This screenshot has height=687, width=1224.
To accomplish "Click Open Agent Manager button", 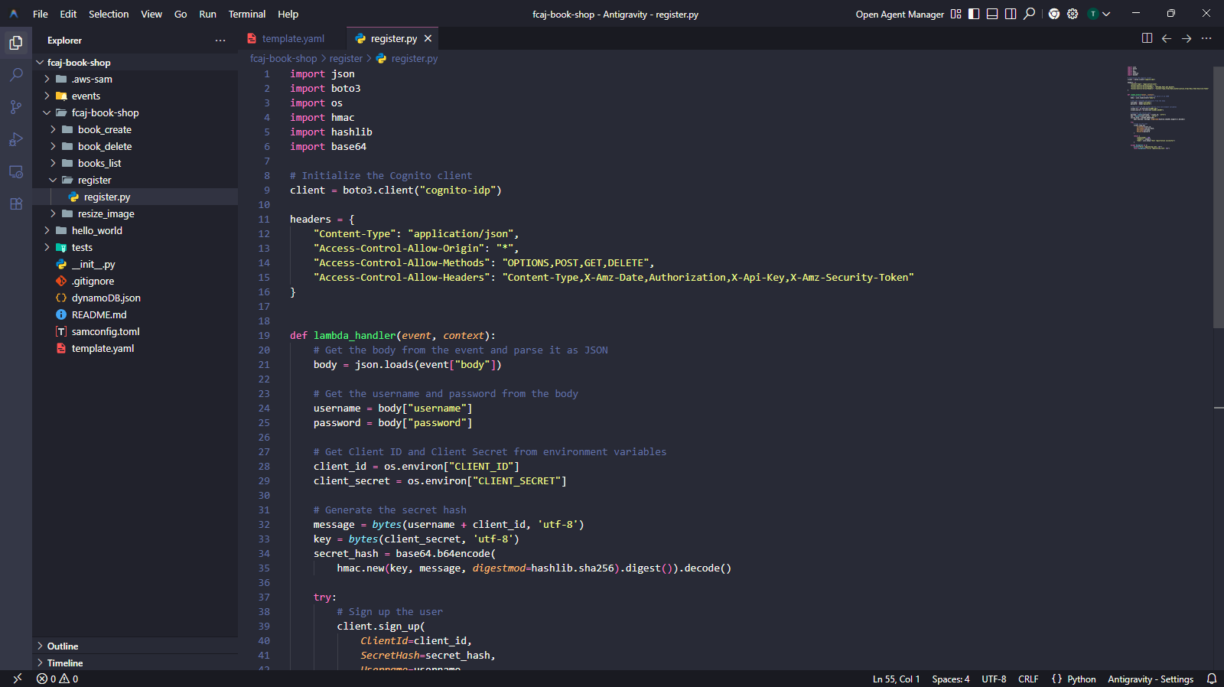I will (900, 14).
